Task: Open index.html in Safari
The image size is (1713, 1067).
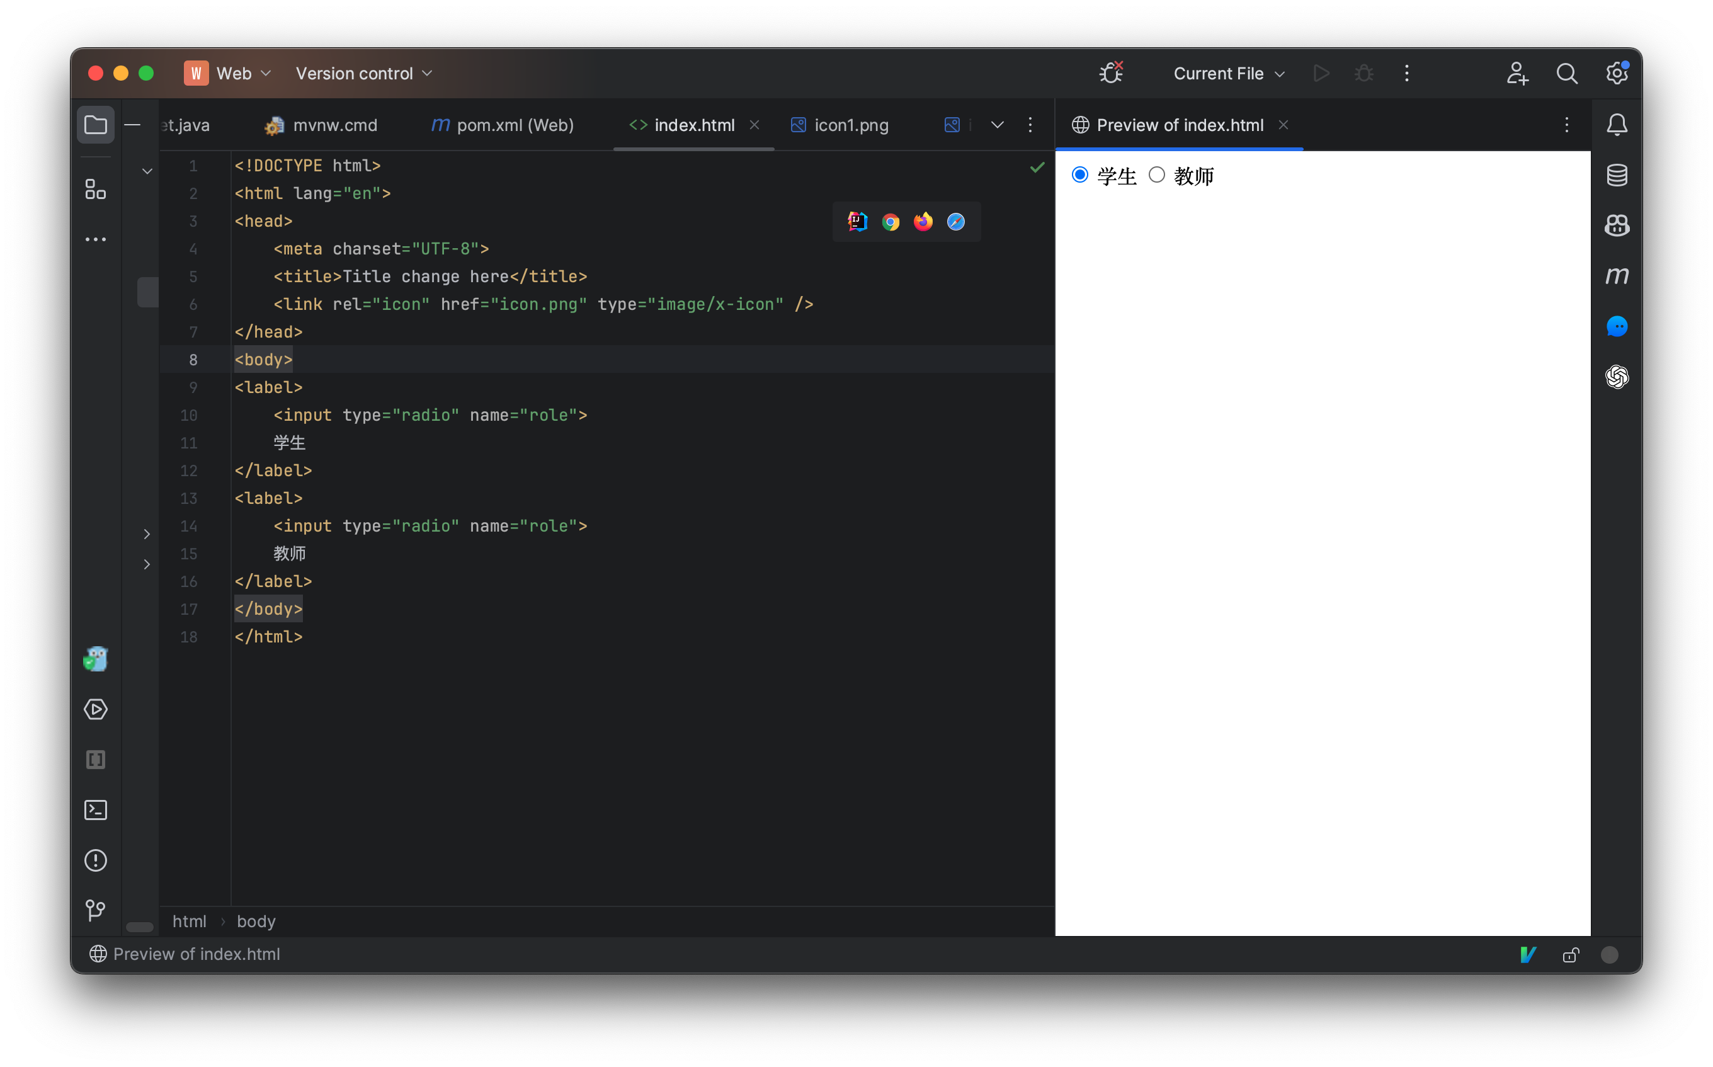Action: point(955,222)
